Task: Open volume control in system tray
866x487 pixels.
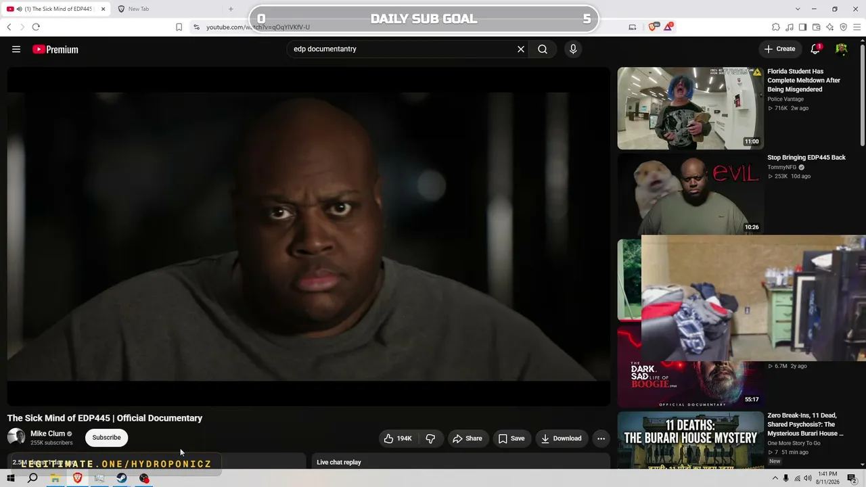Action: coord(808,478)
